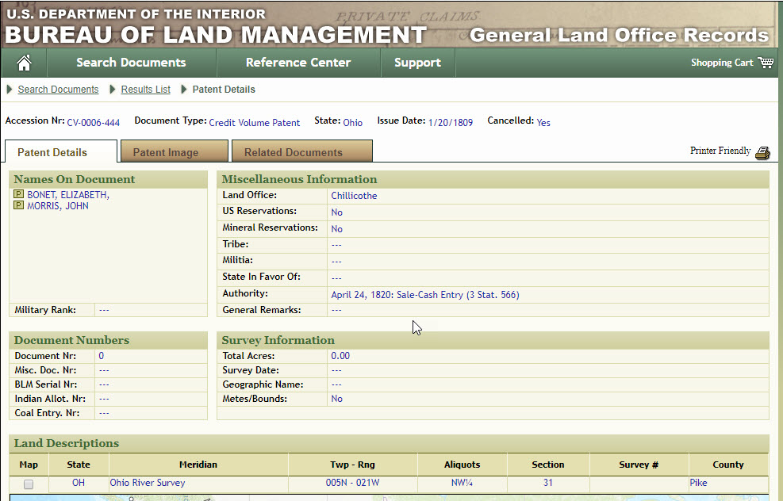Click the Metes/Bounds value No

pos(336,399)
